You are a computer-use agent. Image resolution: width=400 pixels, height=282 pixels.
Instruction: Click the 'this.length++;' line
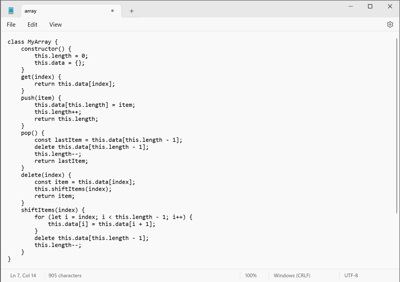[x=58, y=112]
